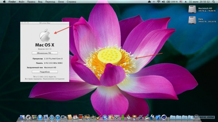Image resolution: width=218 pixels, height=122 pixels.
Task: Click the Обновление ПО… button
Action: (45, 53)
